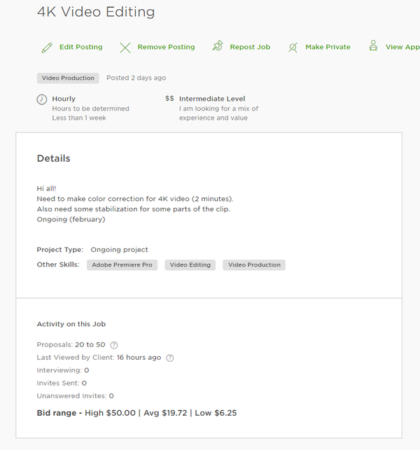The image size is (420, 450).
Task: Click Video Production tag in Other Skills
Action: click(254, 265)
